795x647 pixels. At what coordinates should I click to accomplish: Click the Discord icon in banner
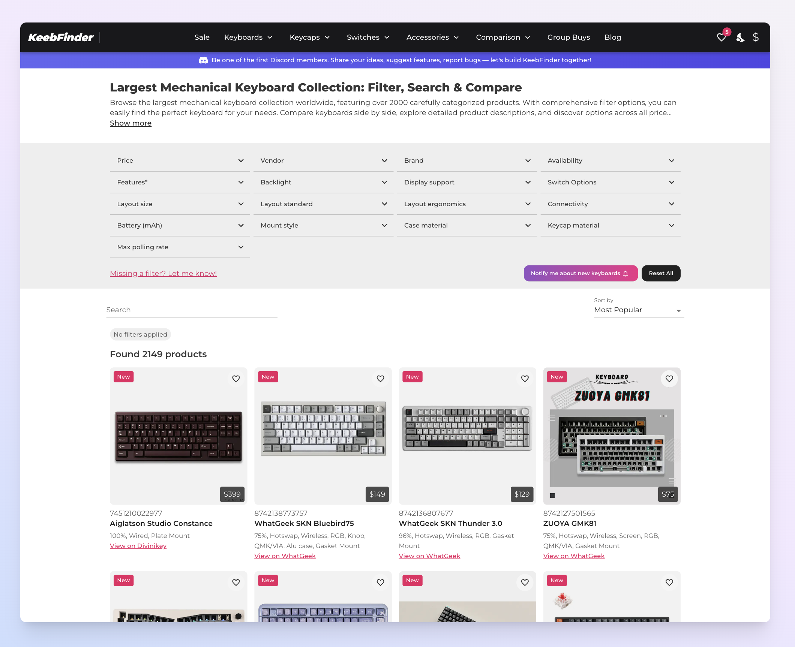203,60
